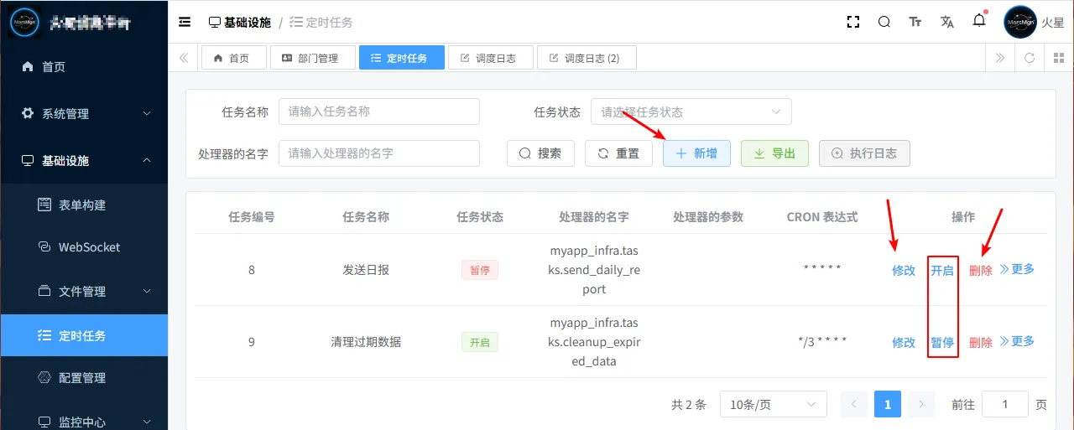Viewport: 1074px width, 430px height.
Task: Open the tab options grid icon
Action: click(1058, 58)
